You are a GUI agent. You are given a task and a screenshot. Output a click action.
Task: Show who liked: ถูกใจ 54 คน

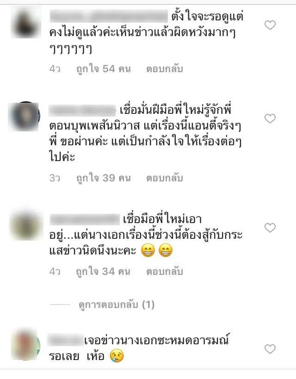pyautogui.click(x=104, y=69)
